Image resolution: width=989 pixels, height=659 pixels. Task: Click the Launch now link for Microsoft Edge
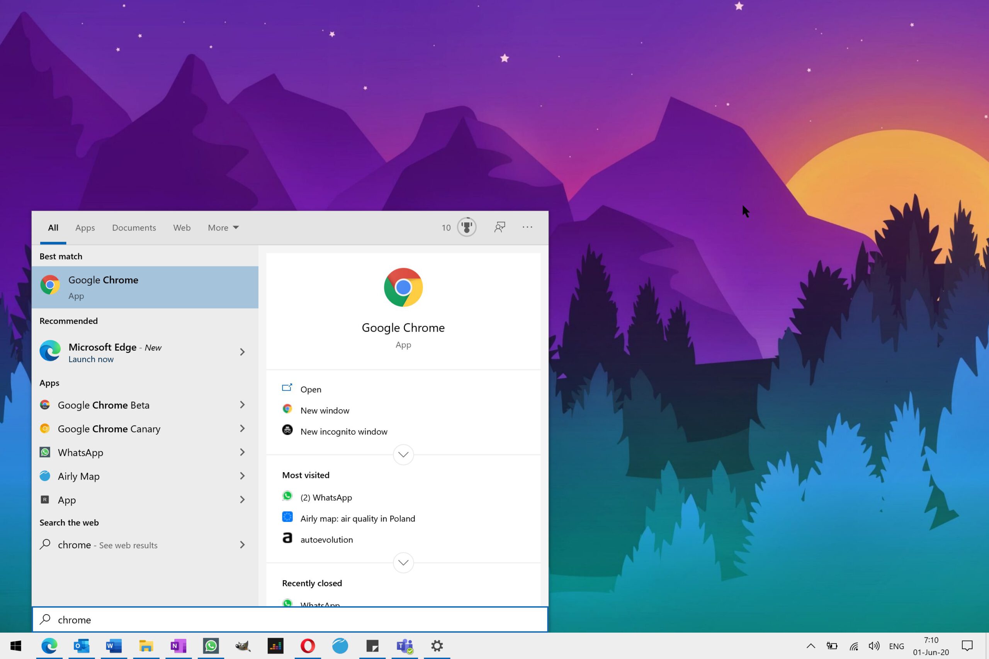click(91, 359)
